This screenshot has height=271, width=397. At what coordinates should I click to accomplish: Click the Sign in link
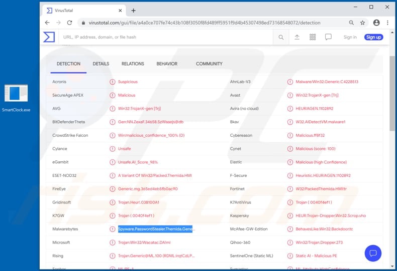click(350, 37)
